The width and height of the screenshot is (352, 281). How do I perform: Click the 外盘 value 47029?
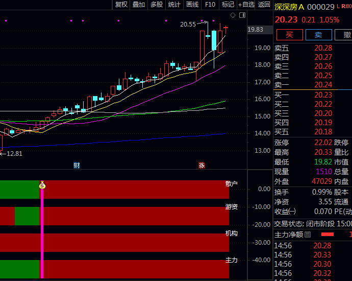tap(322, 181)
